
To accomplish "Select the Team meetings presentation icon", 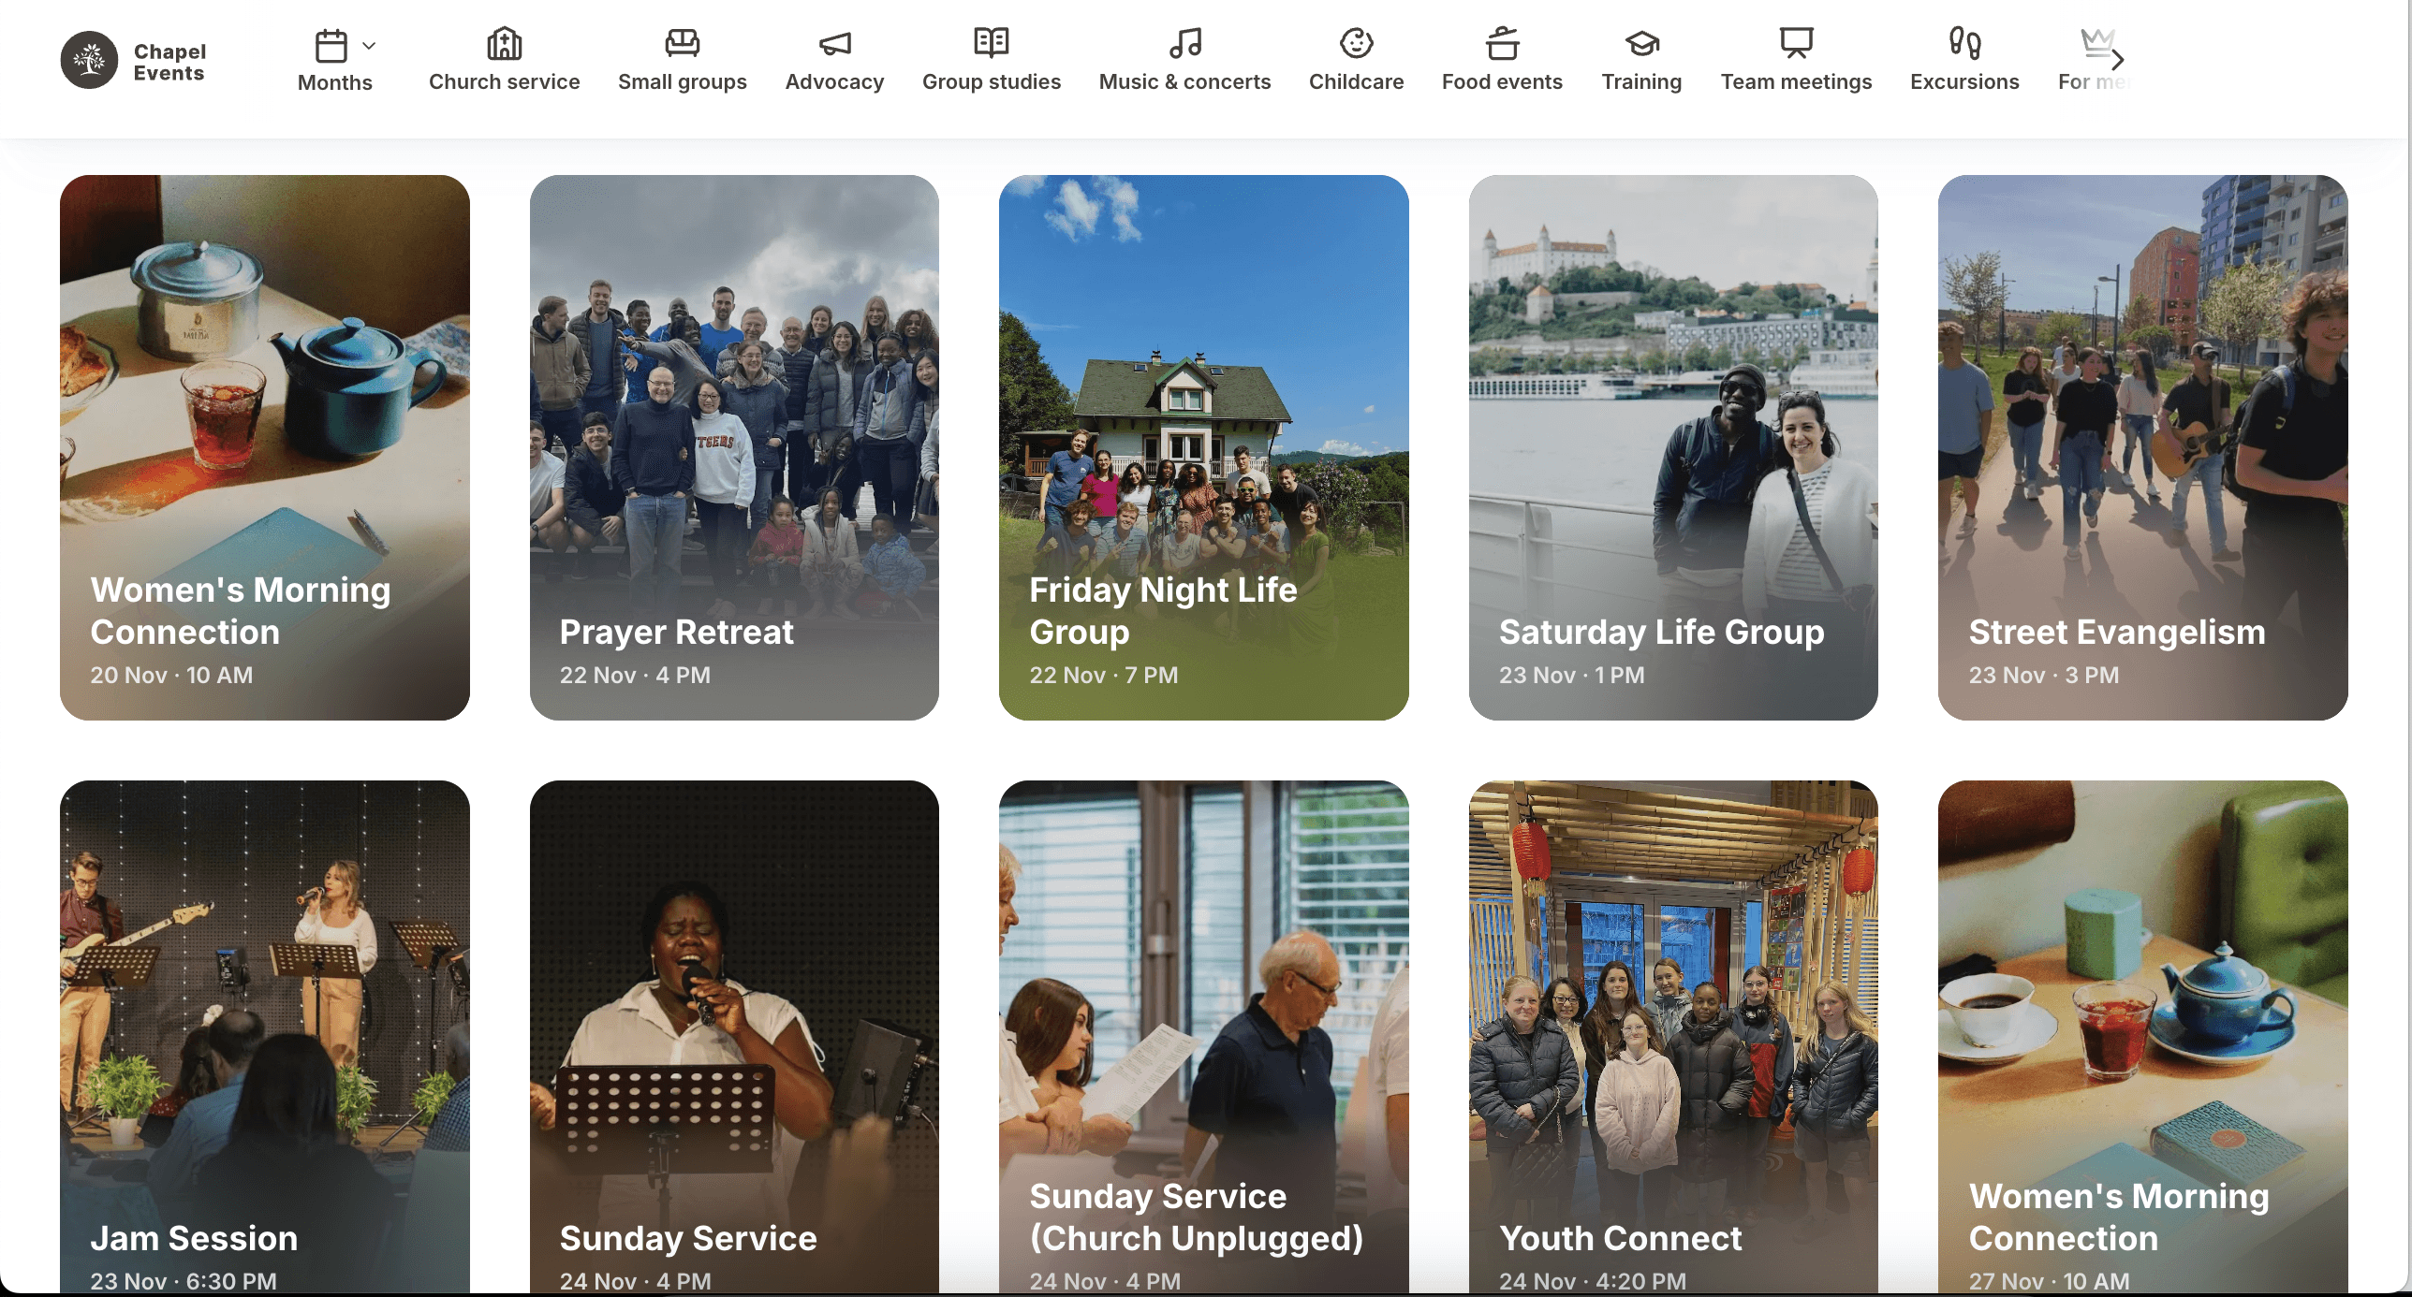I will click(x=1796, y=43).
